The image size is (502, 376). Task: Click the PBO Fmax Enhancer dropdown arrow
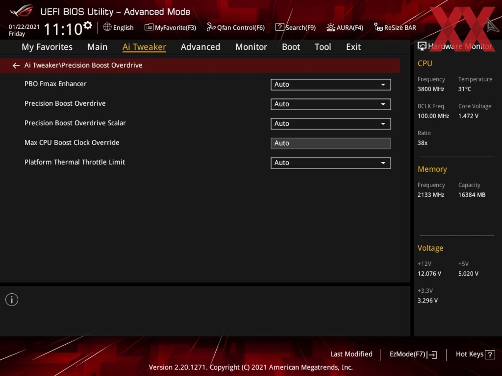pyautogui.click(x=383, y=84)
